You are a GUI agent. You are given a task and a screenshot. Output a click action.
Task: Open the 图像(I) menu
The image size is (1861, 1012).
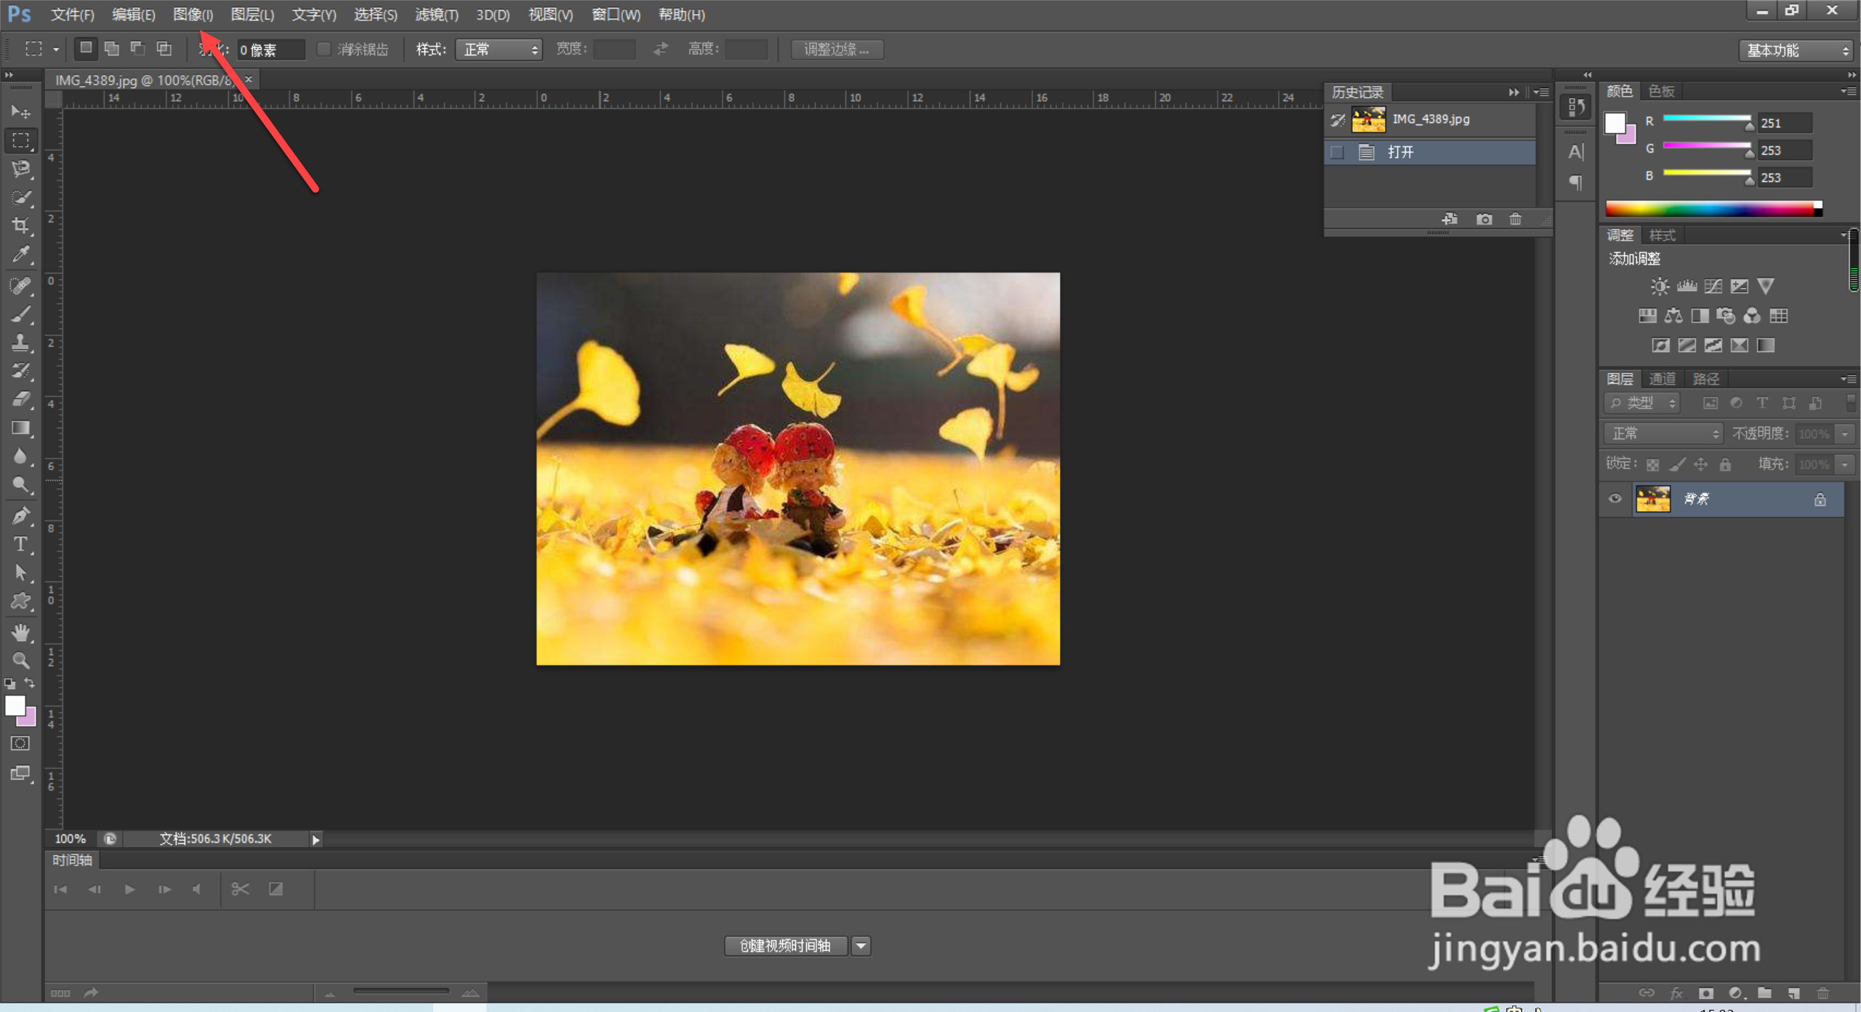[193, 15]
